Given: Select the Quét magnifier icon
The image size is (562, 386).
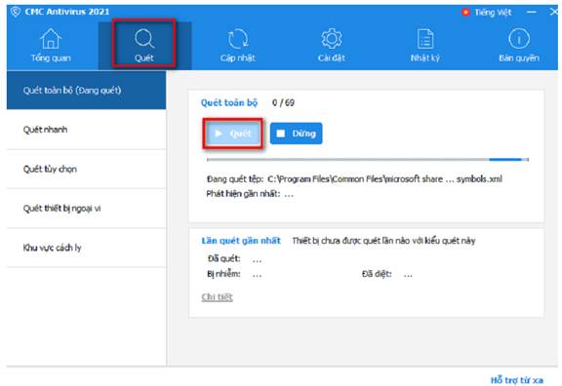Looking at the screenshot, I should (x=144, y=39).
